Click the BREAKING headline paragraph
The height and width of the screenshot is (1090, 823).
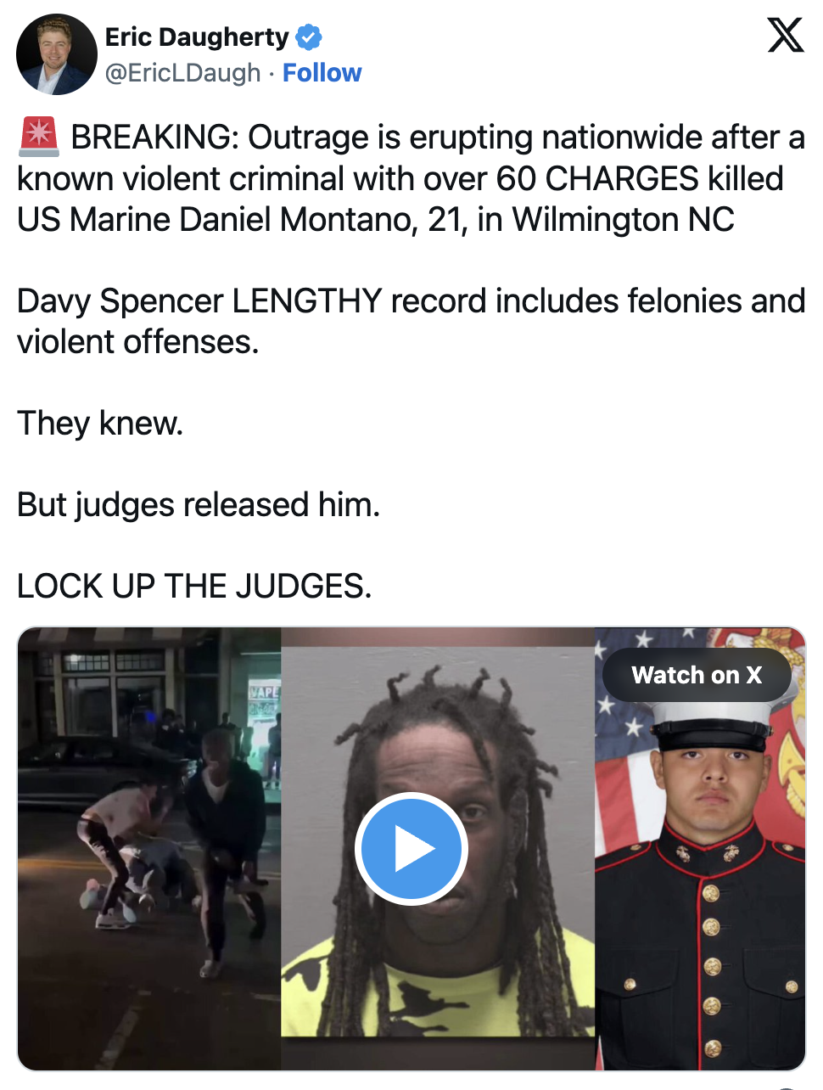point(411,178)
